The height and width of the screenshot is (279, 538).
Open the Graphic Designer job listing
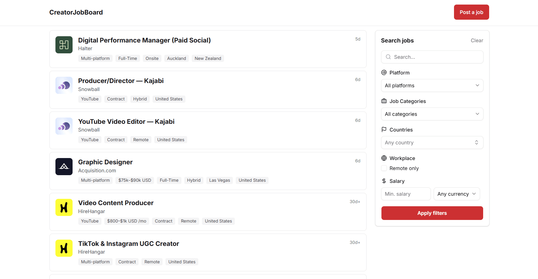(x=105, y=162)
